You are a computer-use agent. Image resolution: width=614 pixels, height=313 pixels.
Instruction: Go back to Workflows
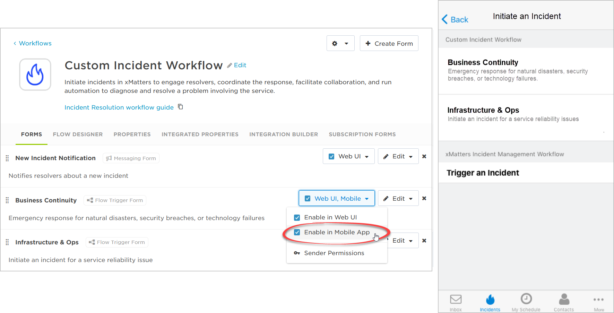coord(32,43)
